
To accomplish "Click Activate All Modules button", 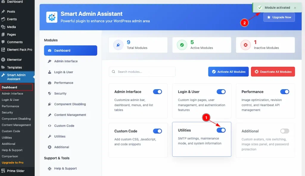I will tap(228, 71).
